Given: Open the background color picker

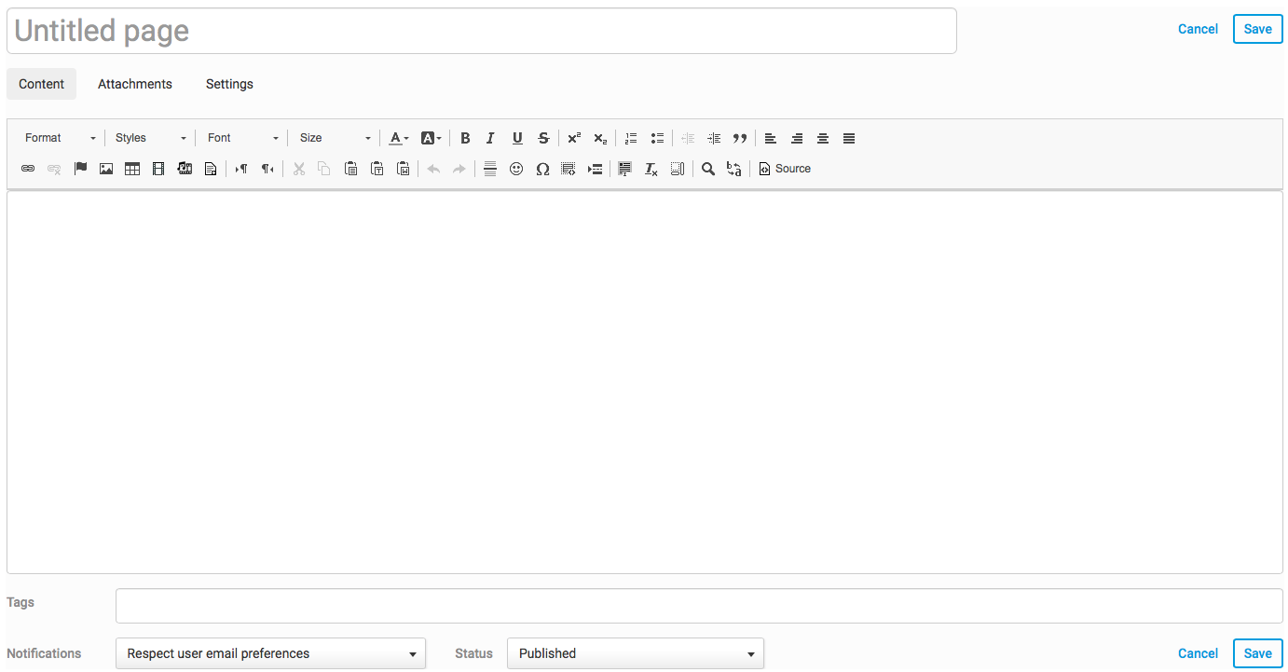Looking at the screenshot, I should point(432,138).
